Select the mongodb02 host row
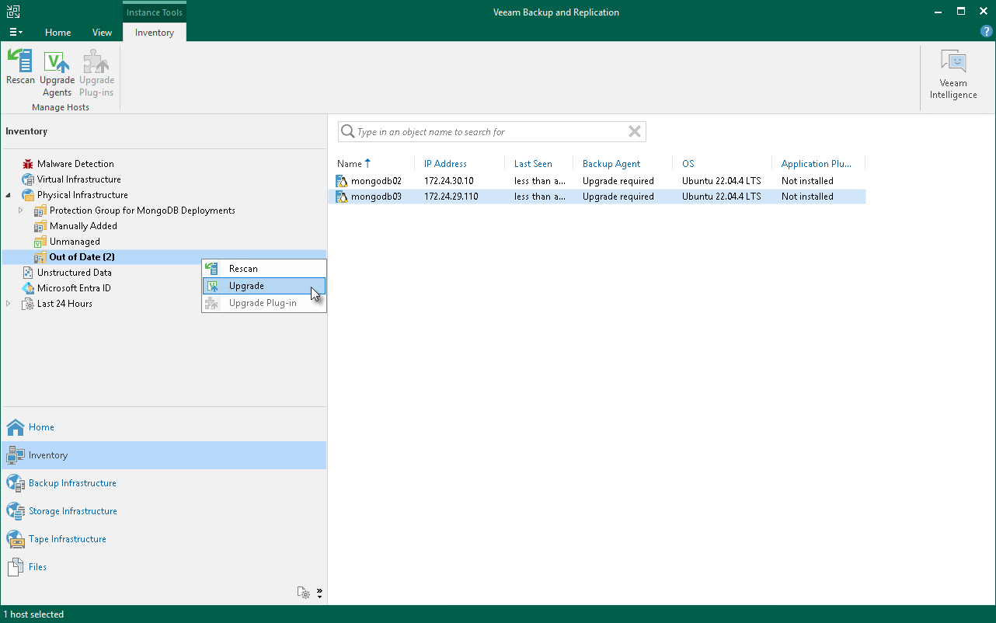996x623 pixels. [376, 181]
